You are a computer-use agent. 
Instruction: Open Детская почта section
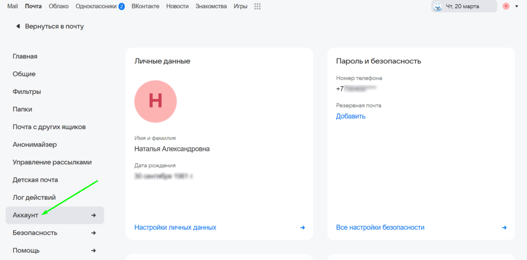coord(35,180)
